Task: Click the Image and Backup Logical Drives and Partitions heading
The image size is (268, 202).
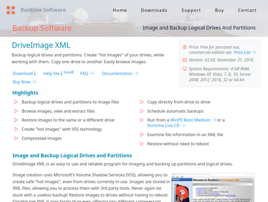Action: pos(72,156)
